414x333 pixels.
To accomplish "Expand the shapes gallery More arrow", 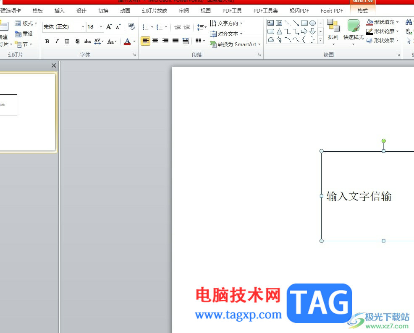I will point(320,40).
